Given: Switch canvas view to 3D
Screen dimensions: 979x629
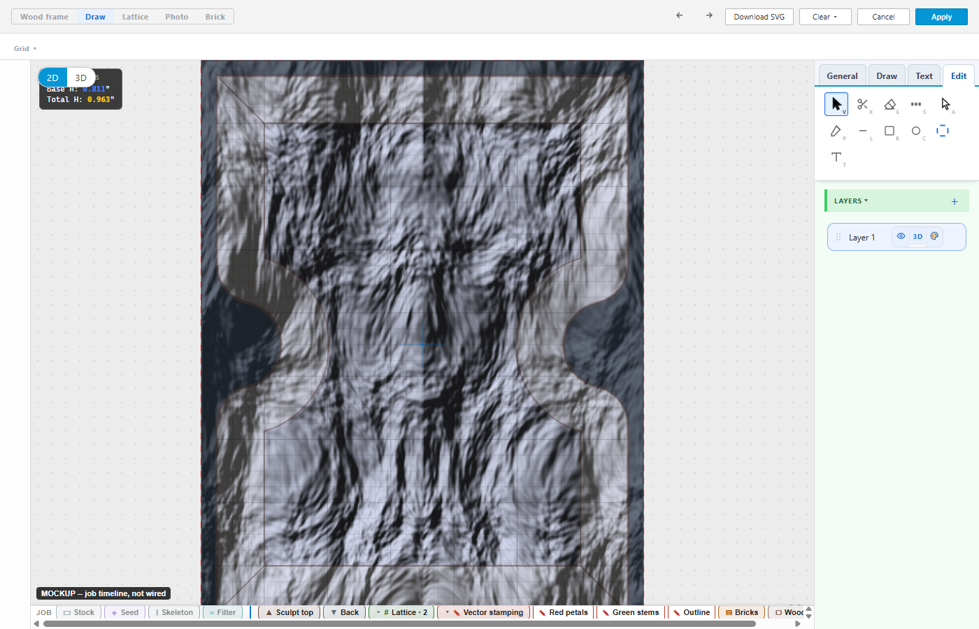Looking at the screenshot, I should pyautogui.click(x=80, y=78).
